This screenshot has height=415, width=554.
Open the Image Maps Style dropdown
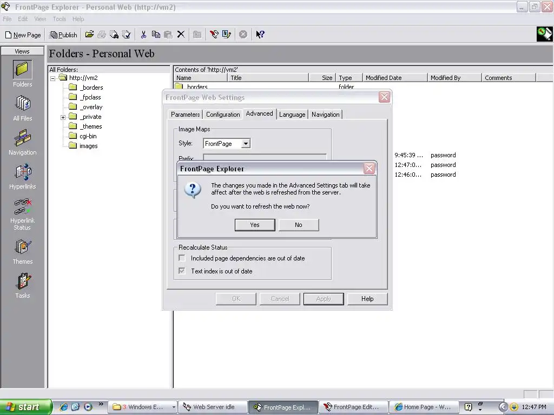[246, 144]
